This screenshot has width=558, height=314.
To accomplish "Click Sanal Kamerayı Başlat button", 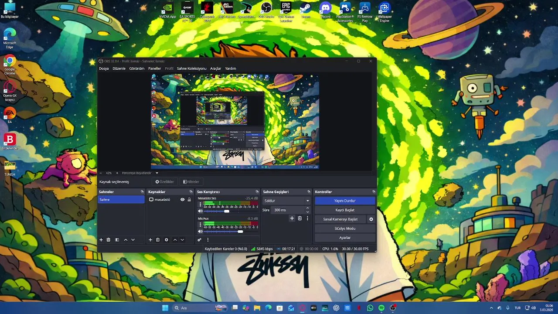I will (340, 219).
